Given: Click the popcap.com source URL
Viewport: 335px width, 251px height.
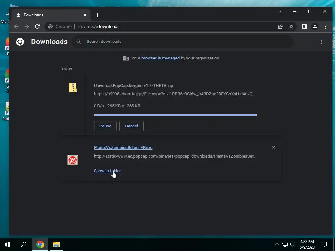Looking at the screenshot, I should (175, 156).
